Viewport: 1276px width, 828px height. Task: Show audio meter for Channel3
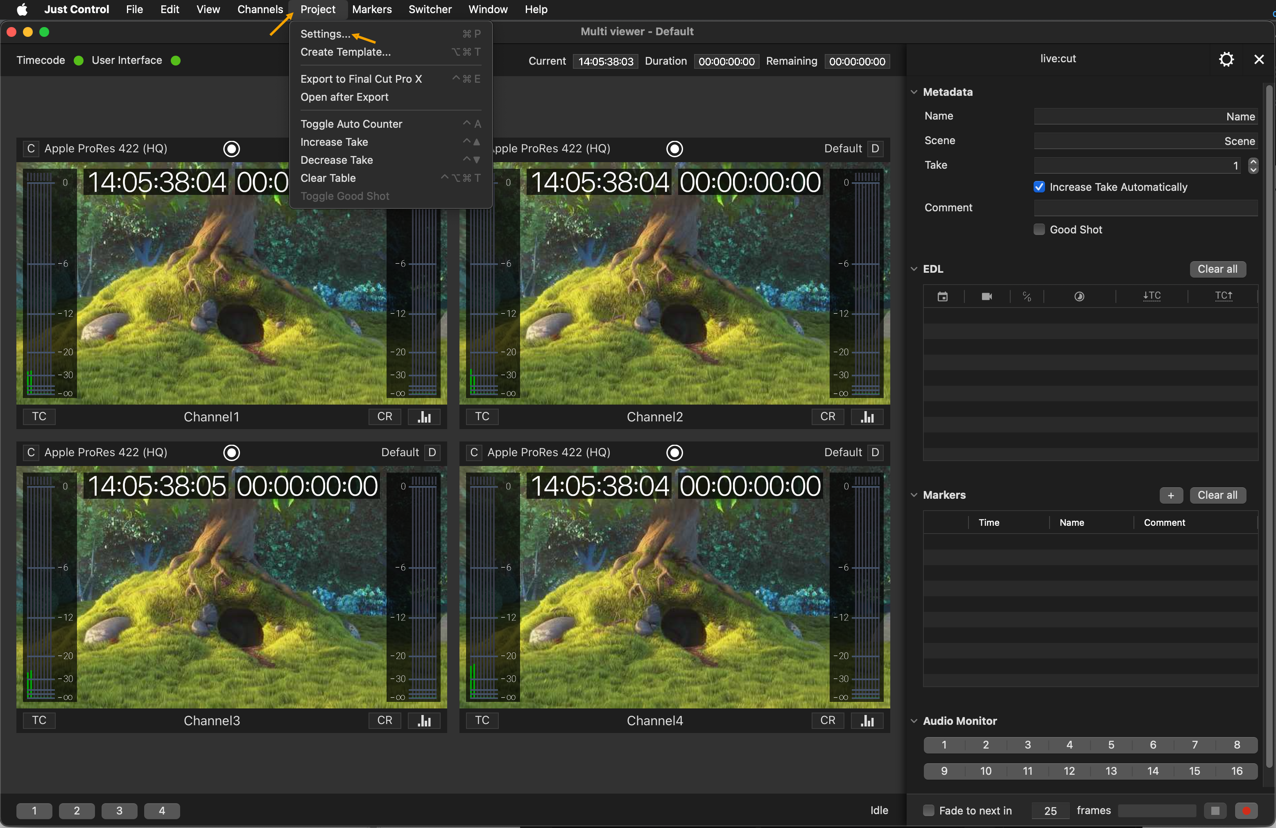[x=424, y=721]
